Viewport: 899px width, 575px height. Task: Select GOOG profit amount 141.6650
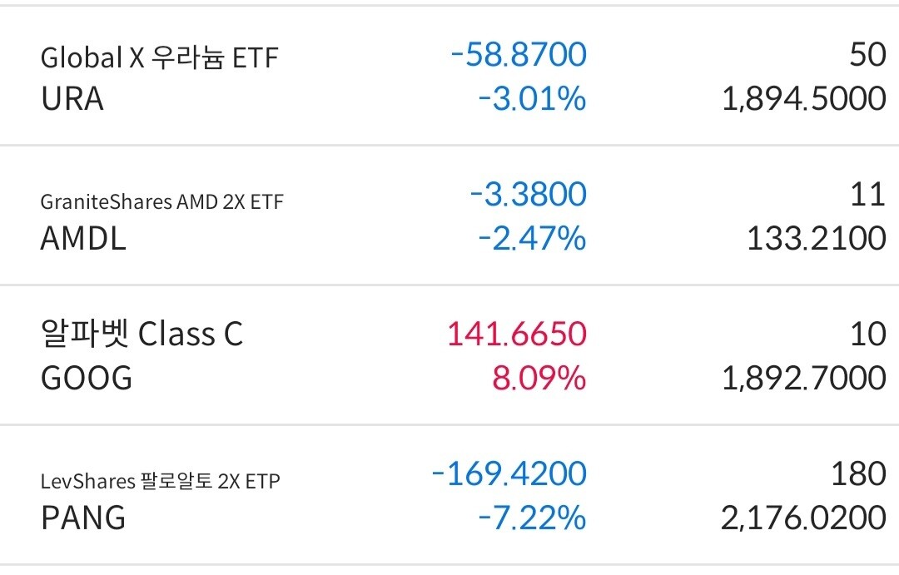click(517, 335)
